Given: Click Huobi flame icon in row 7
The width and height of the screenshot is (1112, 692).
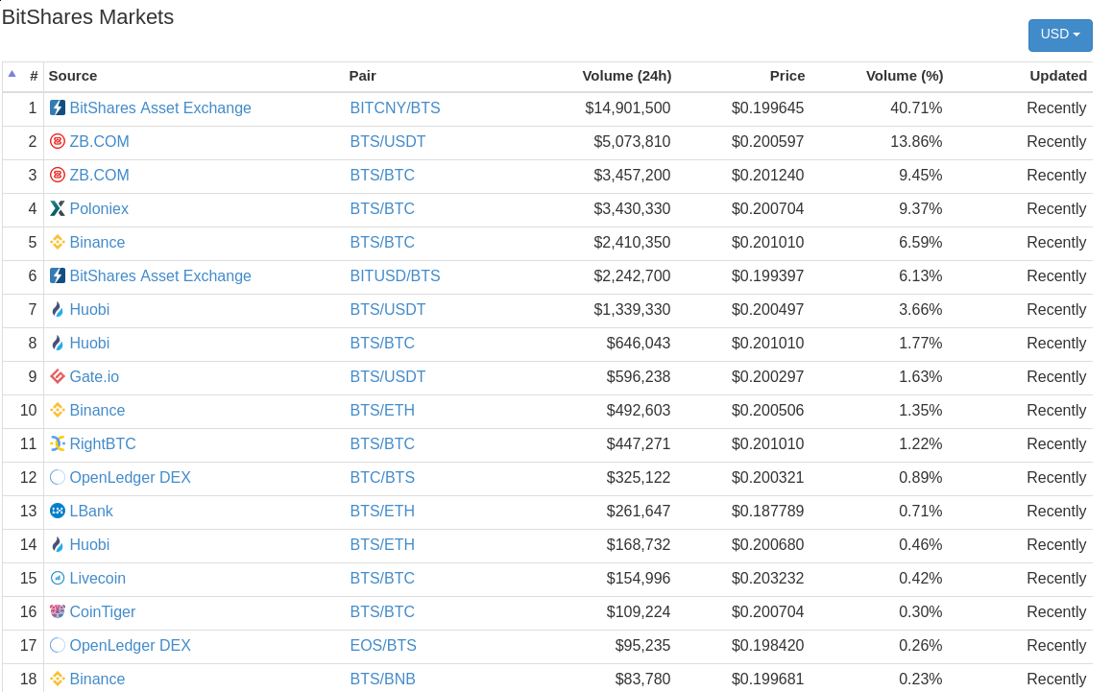Looking at the screenshot, I should [x=58, y=309].
